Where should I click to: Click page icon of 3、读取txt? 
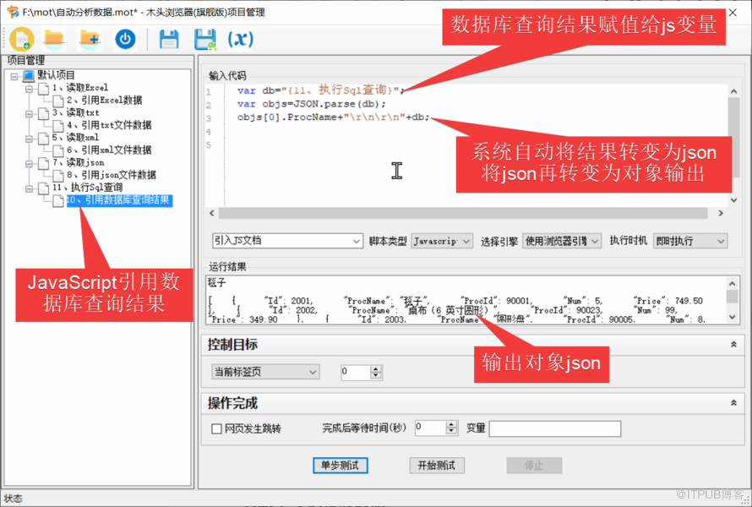(x=44, y=113)
